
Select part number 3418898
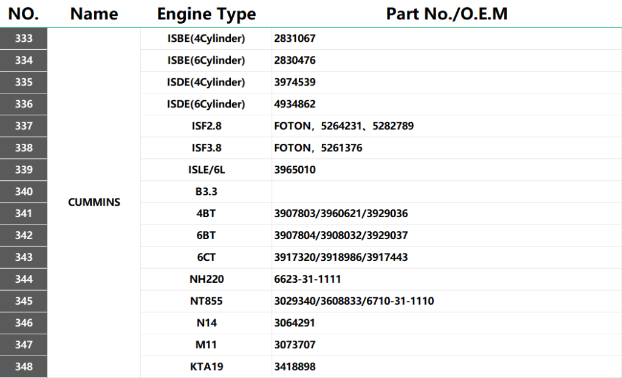tap(446, 366)
